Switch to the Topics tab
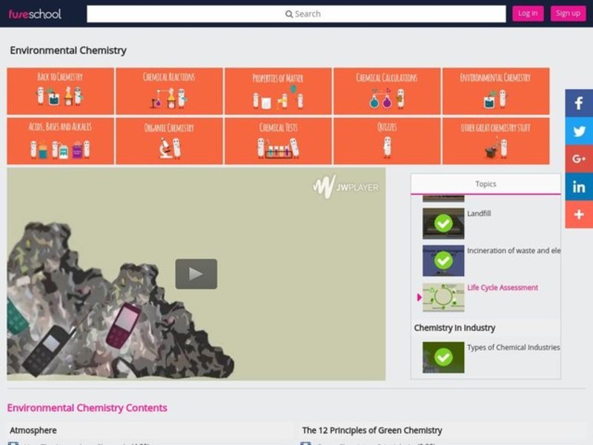593x445 pixels. tap(486, 183)
